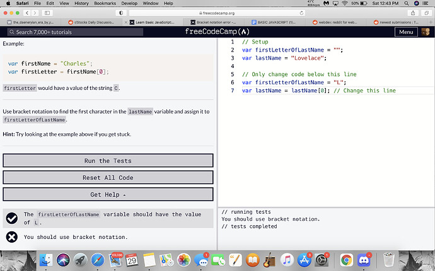Open the privacy shield report icon
This screenshot has height=271, width=435.
[121, 13]
